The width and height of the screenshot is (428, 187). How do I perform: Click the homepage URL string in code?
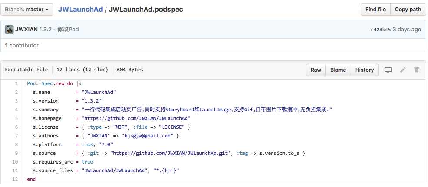[136, 118]
